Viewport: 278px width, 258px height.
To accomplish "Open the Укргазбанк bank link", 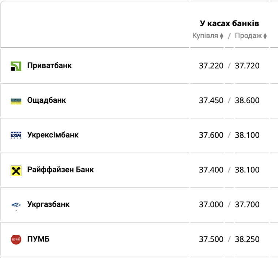I will [48, 204].
